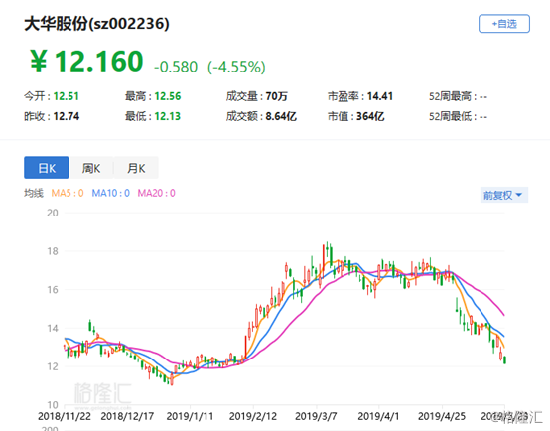Image resolution: width=550 pixels, height=431 pixels.
Task: Click the 成交额 value 8.64亿
Action: coord(281,116)
